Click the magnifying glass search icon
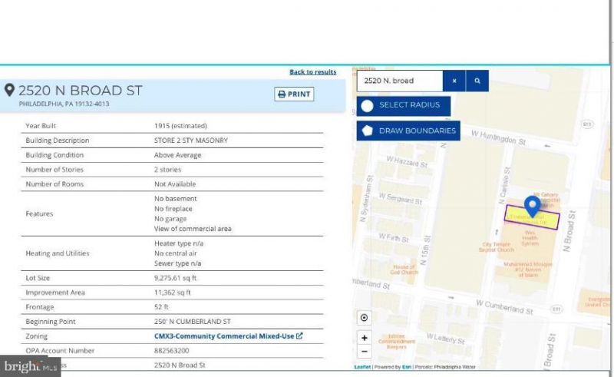 (477, 81)
